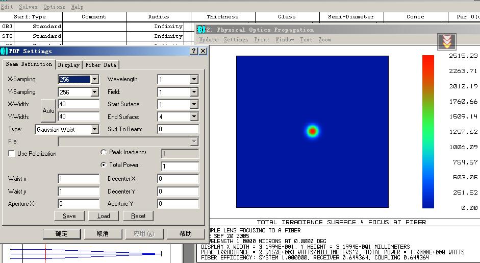This screenshot has height=263, width=480.
Task: Click the Save button
Action: pos(69,216)
